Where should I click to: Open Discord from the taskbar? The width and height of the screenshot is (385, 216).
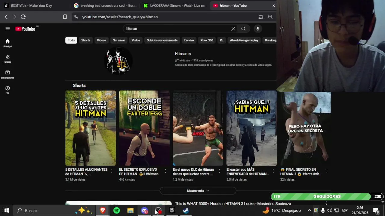coord(144,211)
